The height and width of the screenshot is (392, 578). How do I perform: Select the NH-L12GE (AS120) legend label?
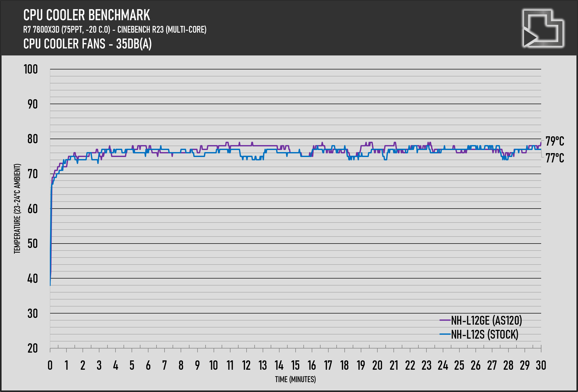coord(486,320)
